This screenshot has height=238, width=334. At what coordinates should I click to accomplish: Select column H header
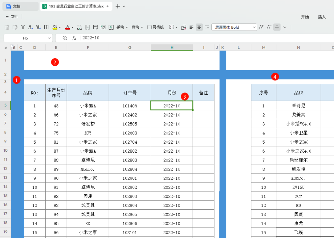click(x=172, y=48)
